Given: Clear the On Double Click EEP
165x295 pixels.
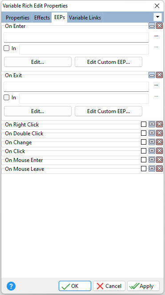Looking at the screenshot, I should point(160,133).
